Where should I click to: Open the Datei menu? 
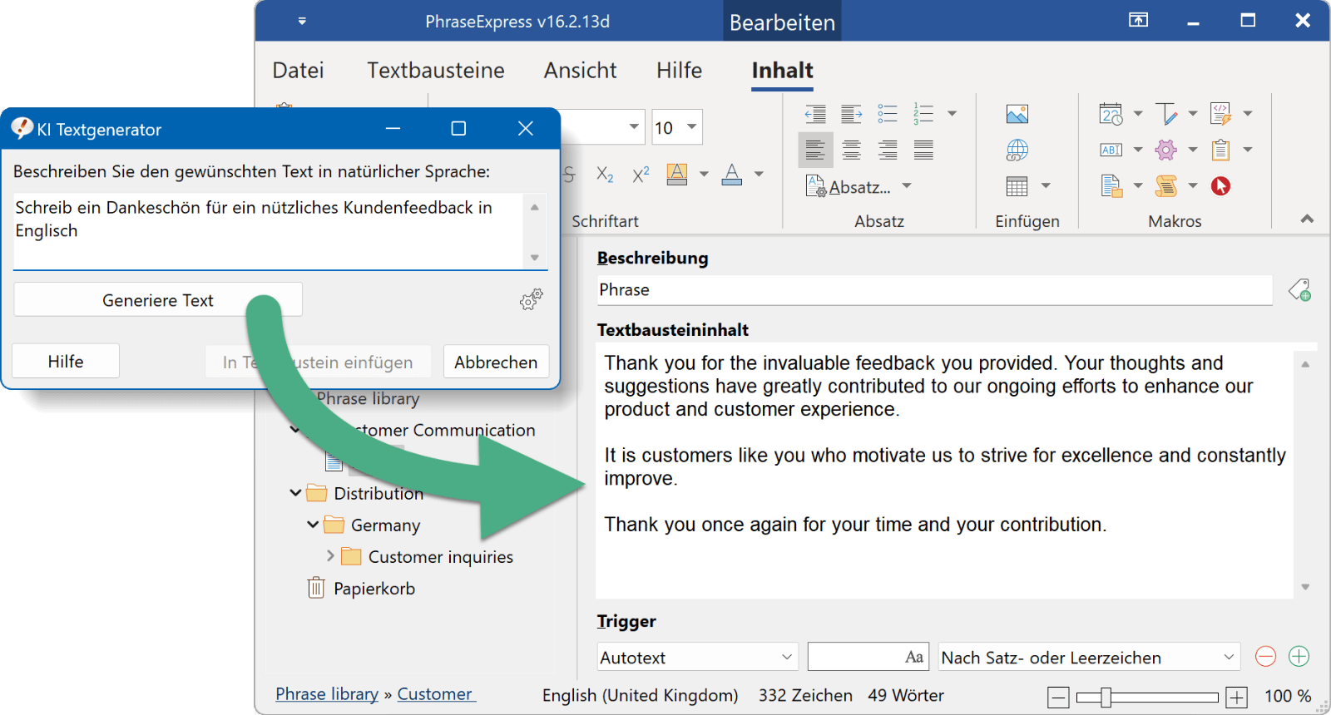tap(299, 71)
